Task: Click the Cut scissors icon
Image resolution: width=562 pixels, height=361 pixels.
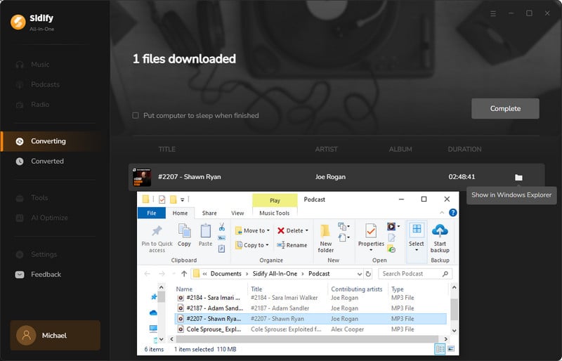Action: tap(222, 227)
